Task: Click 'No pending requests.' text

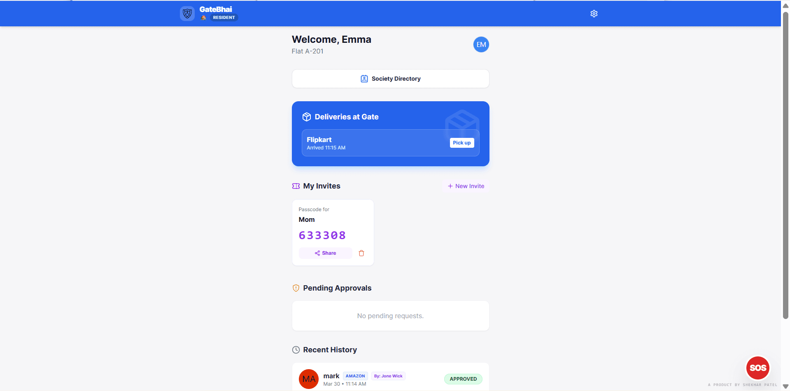Action: 390,316
